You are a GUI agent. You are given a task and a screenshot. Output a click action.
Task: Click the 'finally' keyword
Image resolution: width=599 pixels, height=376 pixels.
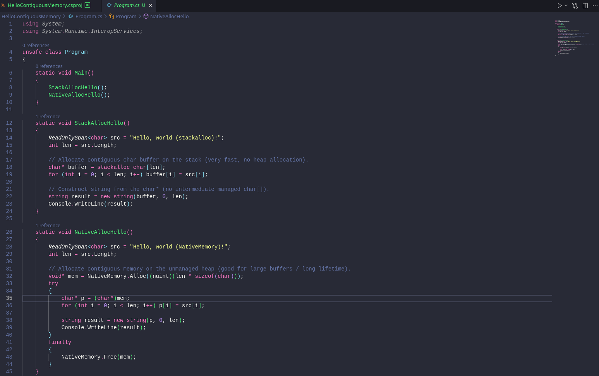point(60,342)
